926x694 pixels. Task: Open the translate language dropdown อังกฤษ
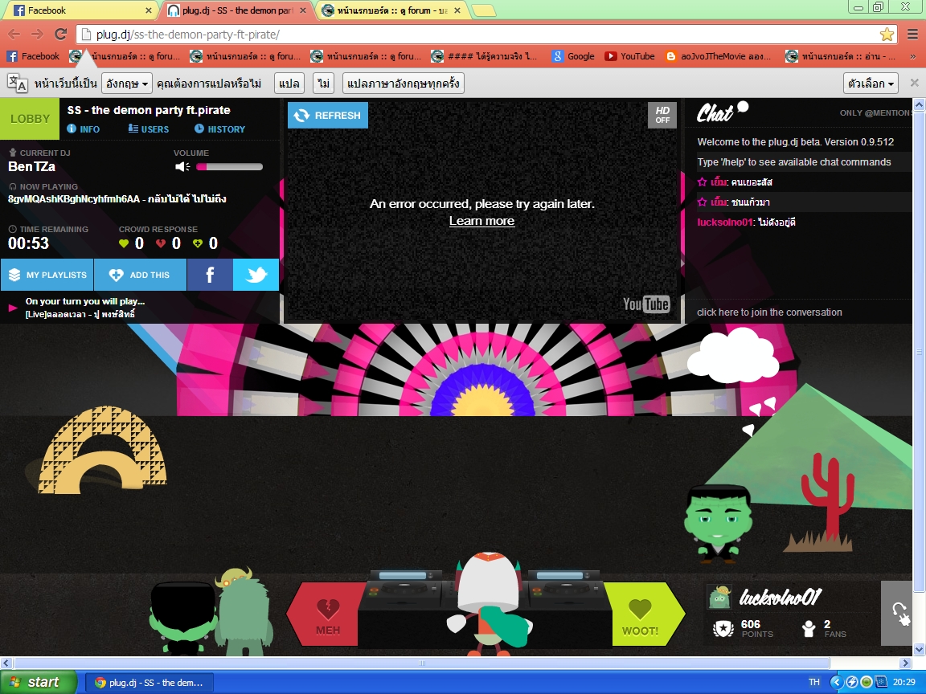127,84
